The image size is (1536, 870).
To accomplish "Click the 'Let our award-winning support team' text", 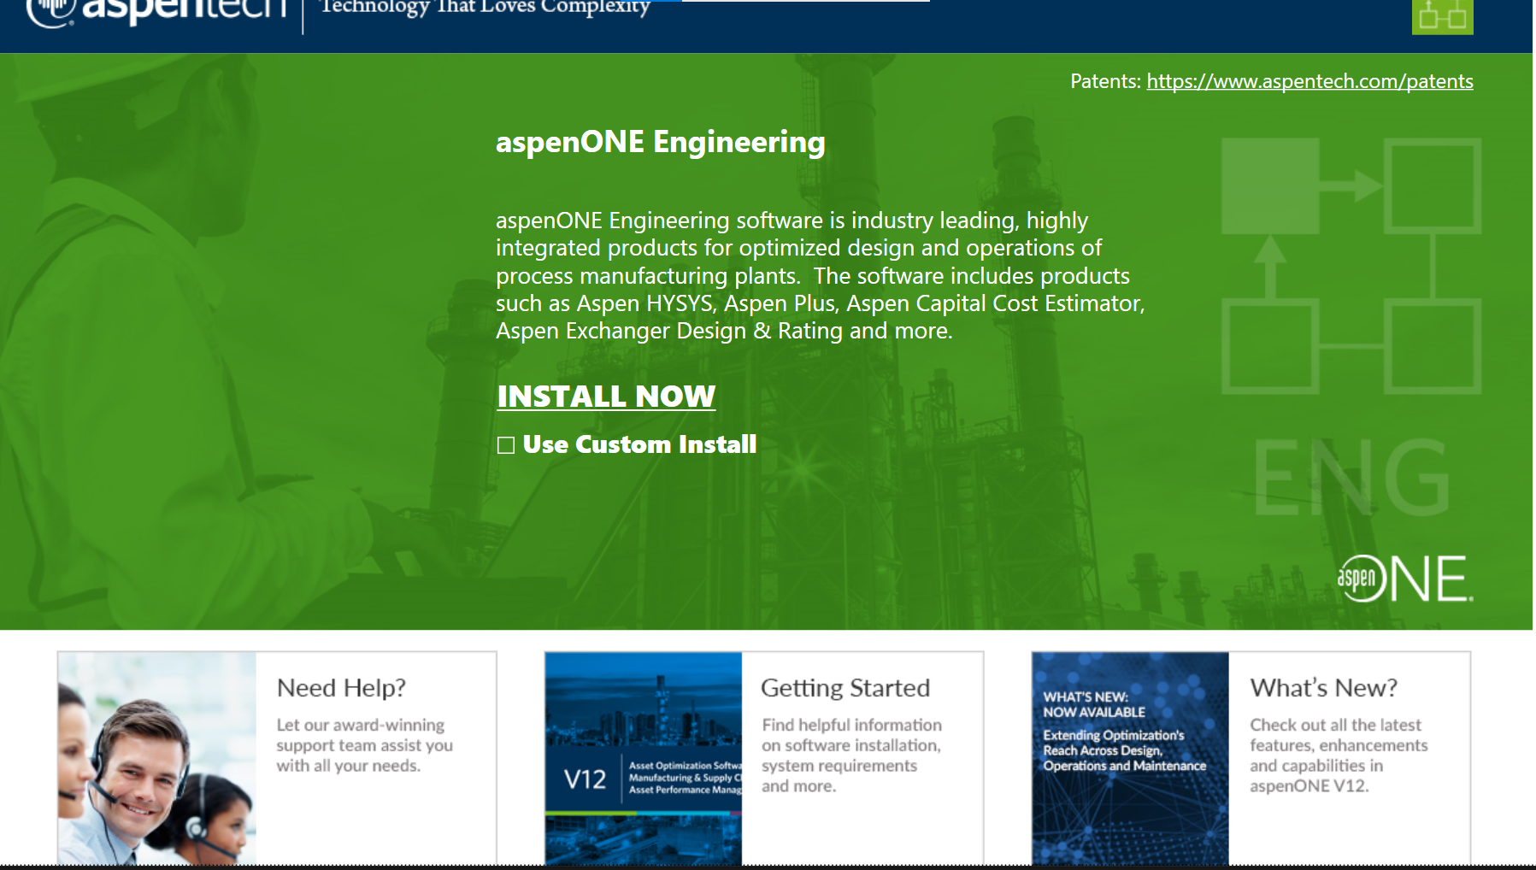I will (x=364, y=745).
